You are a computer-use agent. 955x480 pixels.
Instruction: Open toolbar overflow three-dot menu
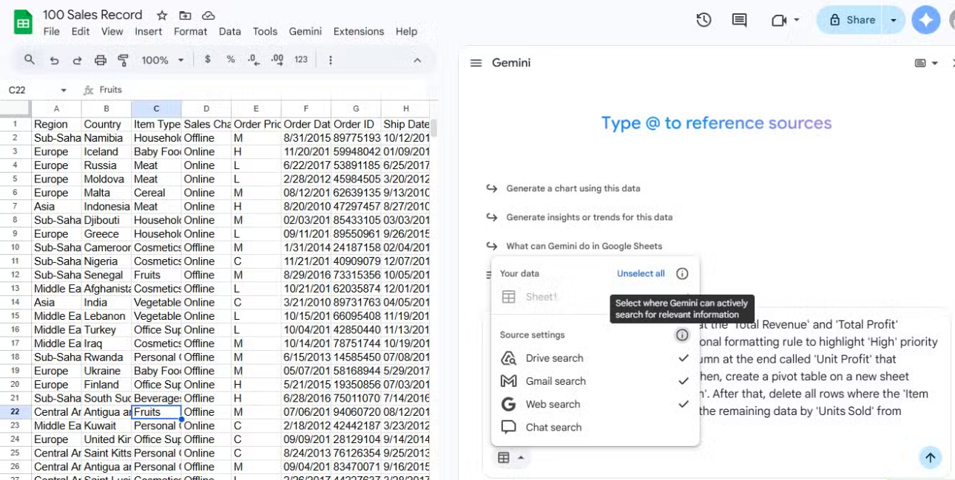click(331, 60)
